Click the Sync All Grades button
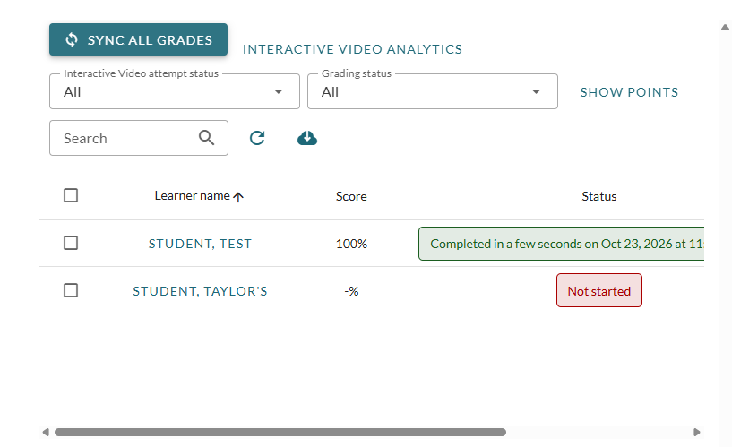 pos(138,39)
